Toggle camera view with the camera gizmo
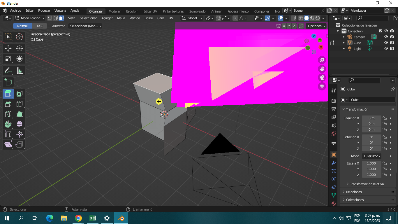Screen dimensions: 398x224 point(322,78)
